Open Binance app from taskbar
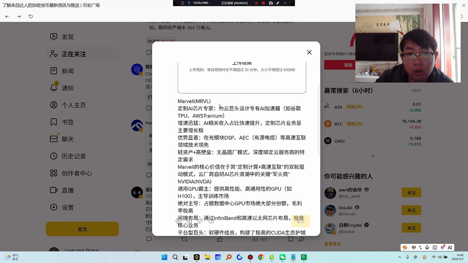The image size is (468, 263). tap(196, 257)
